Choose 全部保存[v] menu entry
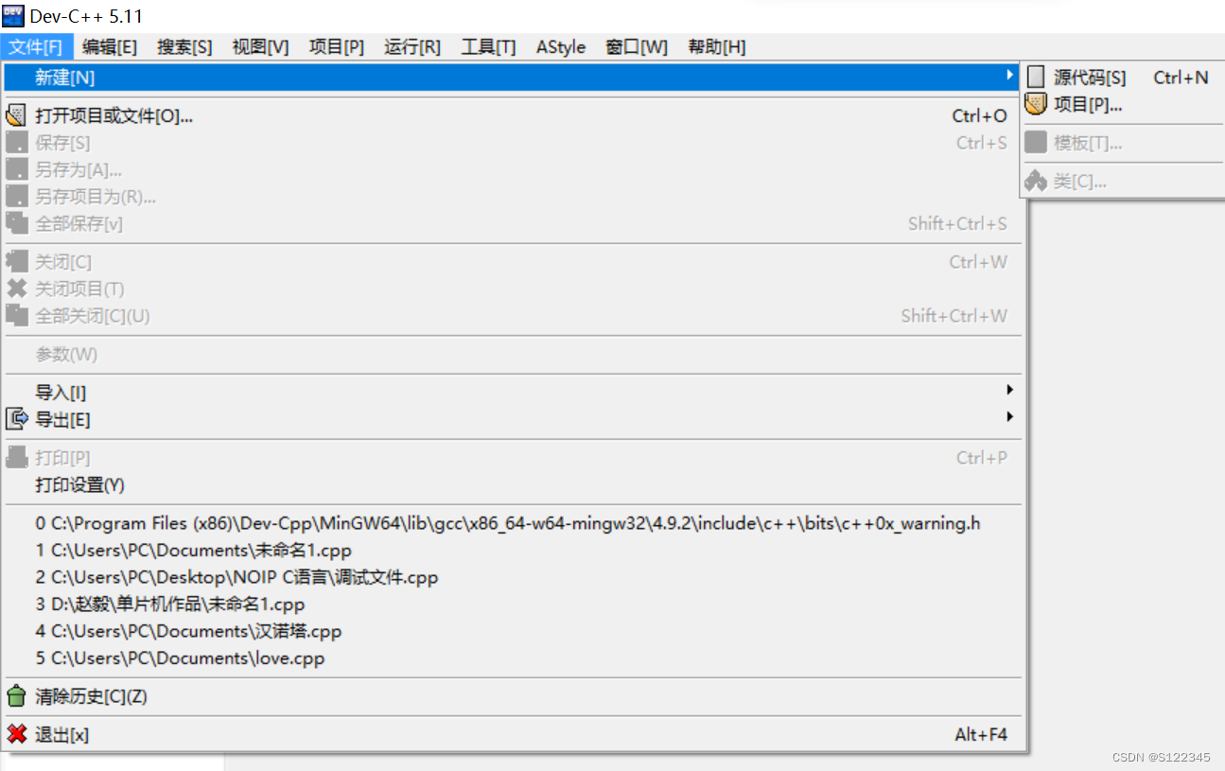 click(x=512, y=224)
